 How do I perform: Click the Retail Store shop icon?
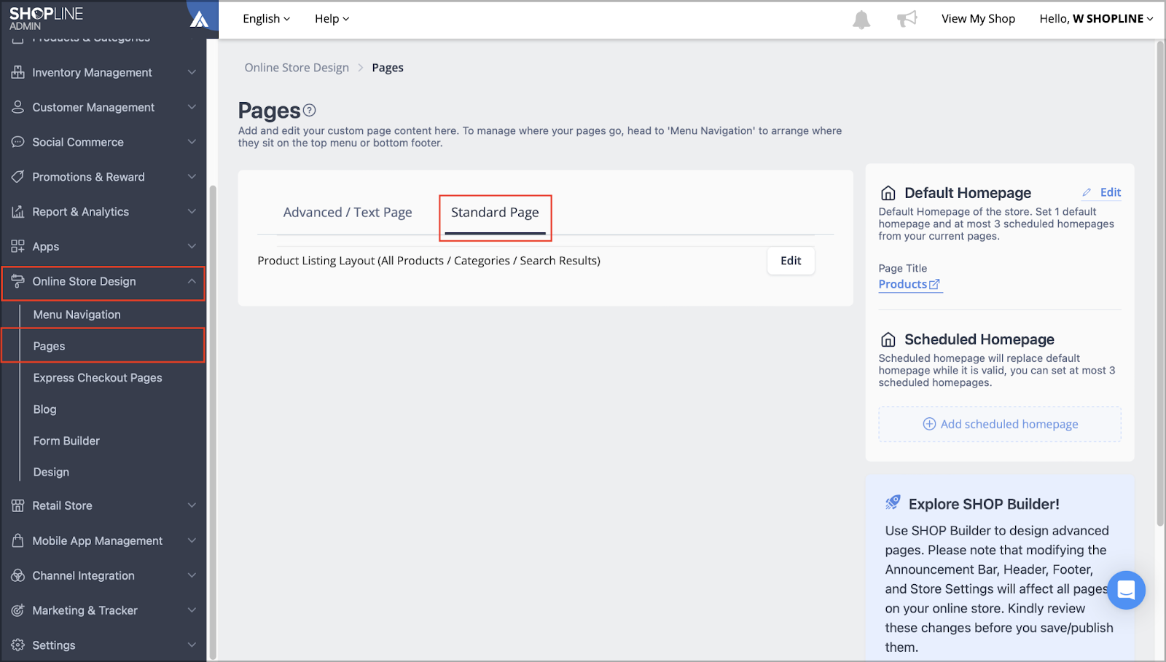pyautogui.click(x=17, y=505)
